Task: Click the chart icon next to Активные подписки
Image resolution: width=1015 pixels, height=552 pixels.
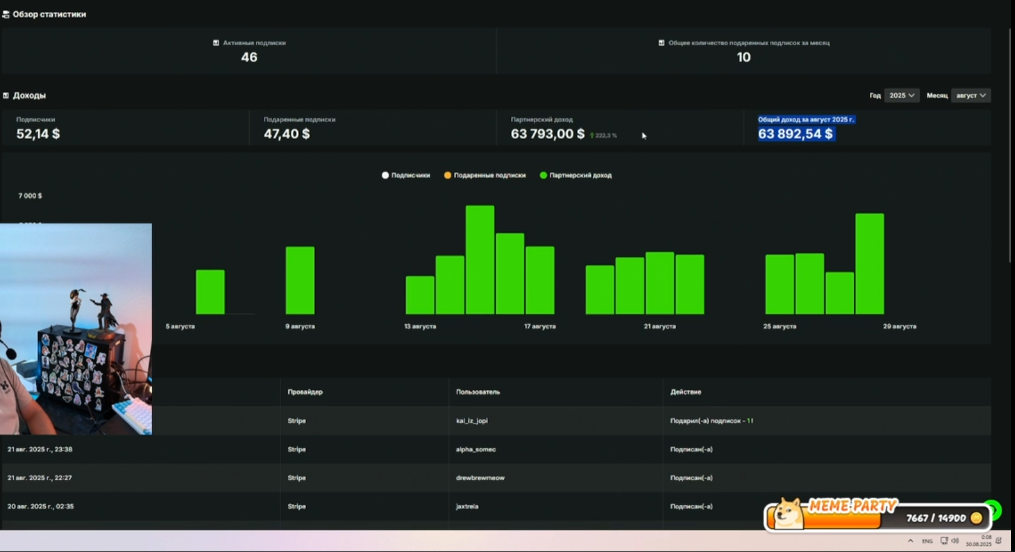Action: (x=216, y=43)
